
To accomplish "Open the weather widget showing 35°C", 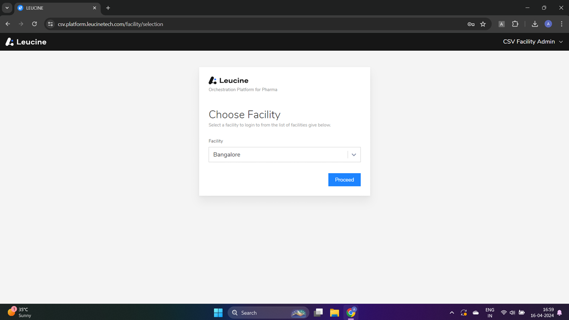I will click(20, 312).
